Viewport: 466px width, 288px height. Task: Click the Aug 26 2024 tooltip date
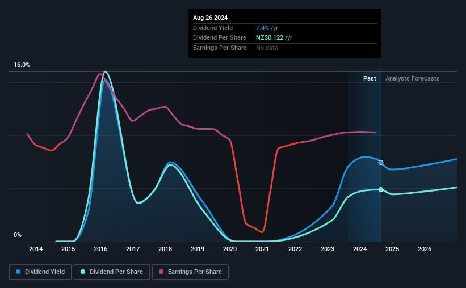coord(211,18)
